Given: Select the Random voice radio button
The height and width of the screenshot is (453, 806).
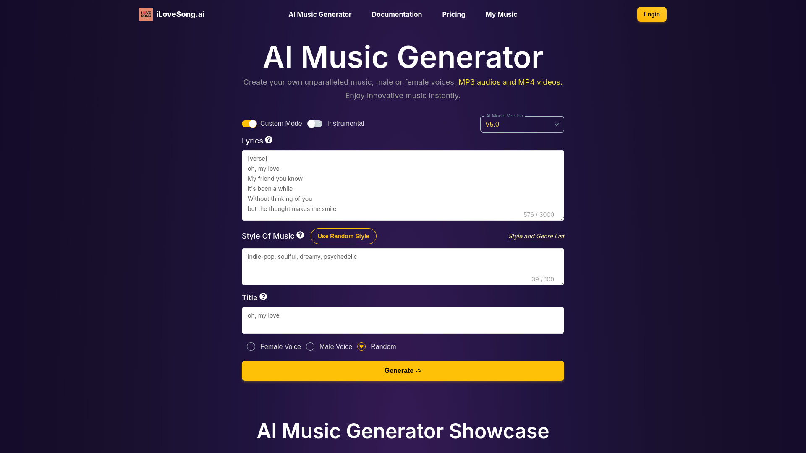Looking at the screenshot, I should click(x=361, y=346).
